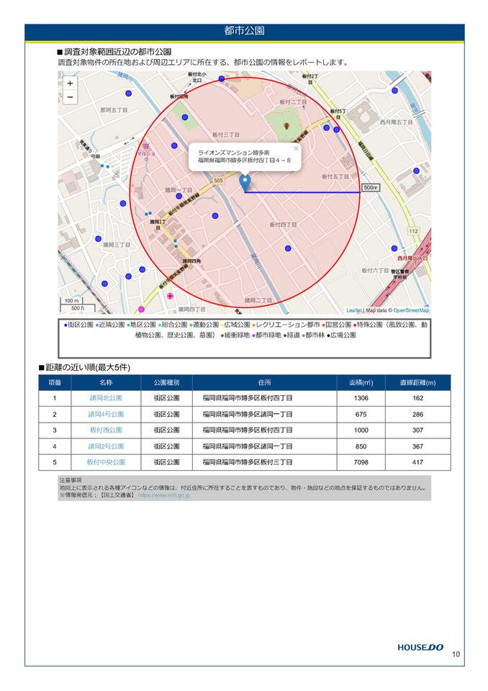Click the map zoom out (−) button

(x=70, y=97)
